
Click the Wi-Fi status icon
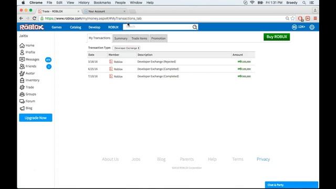pos(252,3)
